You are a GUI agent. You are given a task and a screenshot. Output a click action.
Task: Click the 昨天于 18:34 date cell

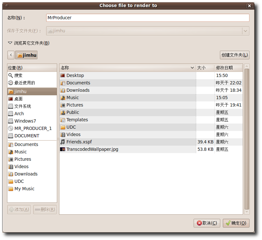229,90
